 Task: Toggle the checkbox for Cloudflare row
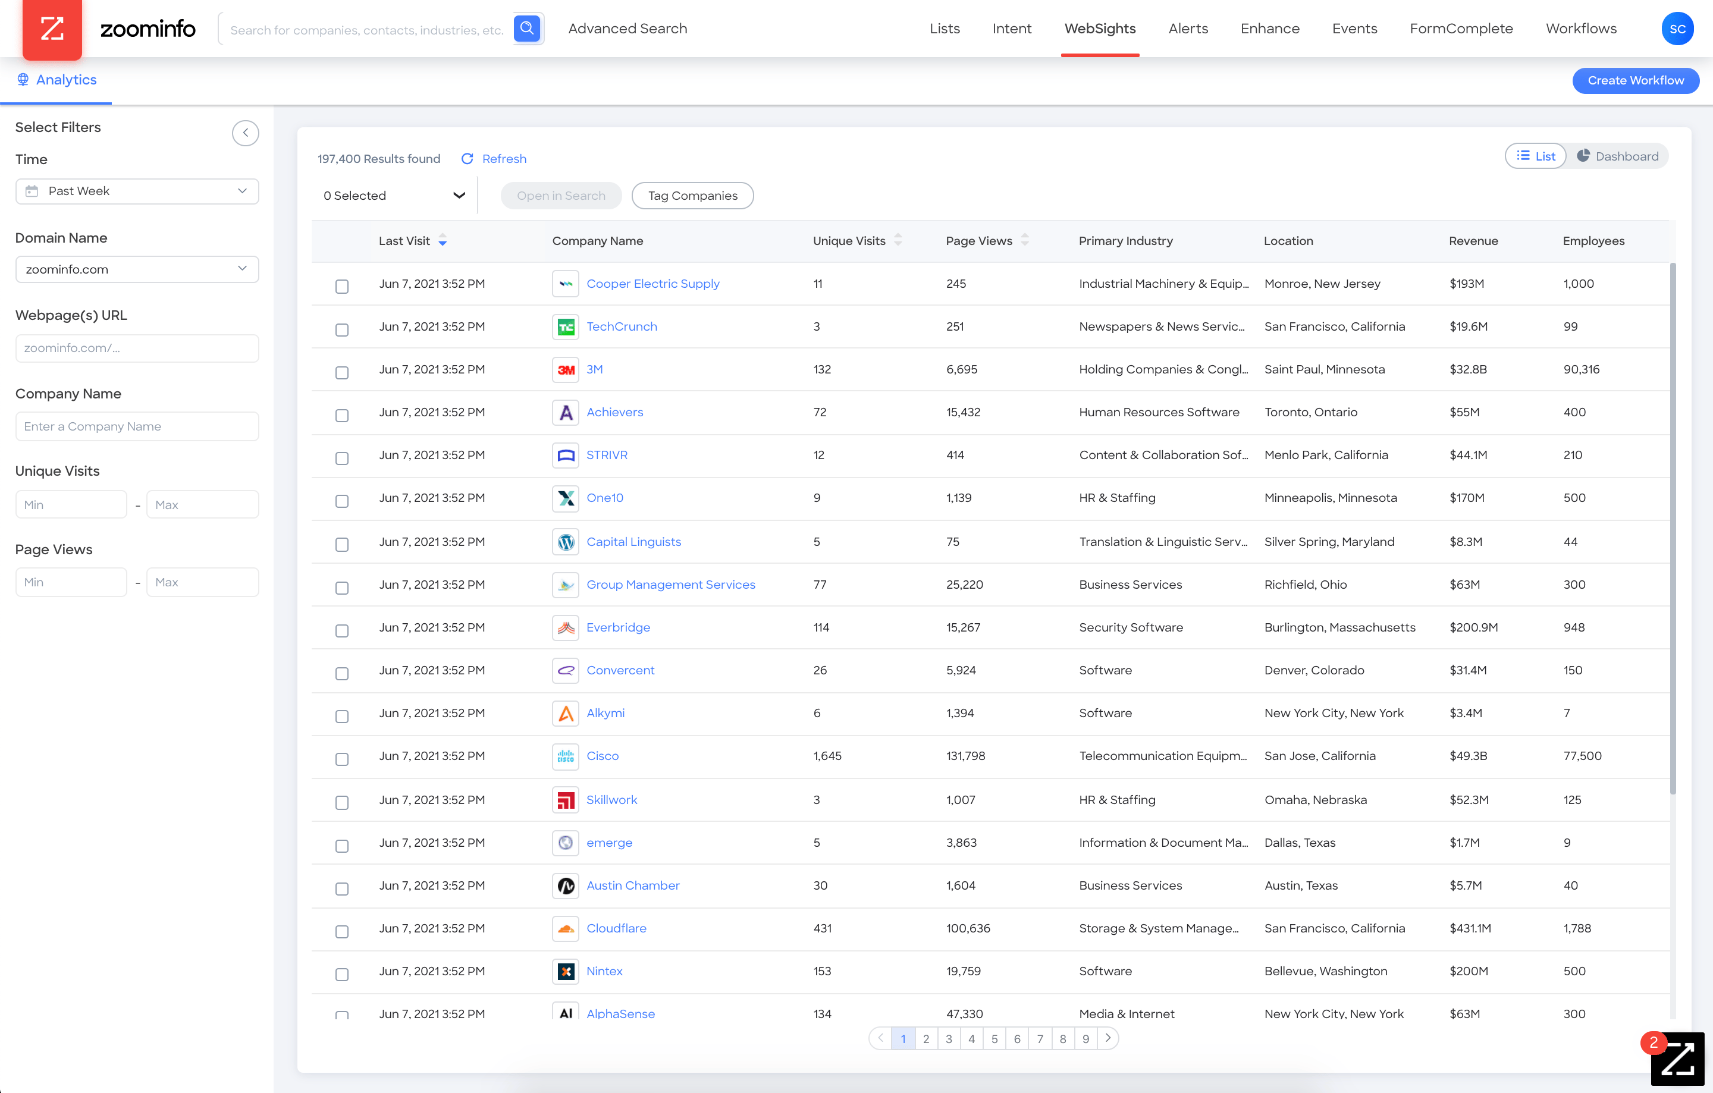tap(342, 929)
